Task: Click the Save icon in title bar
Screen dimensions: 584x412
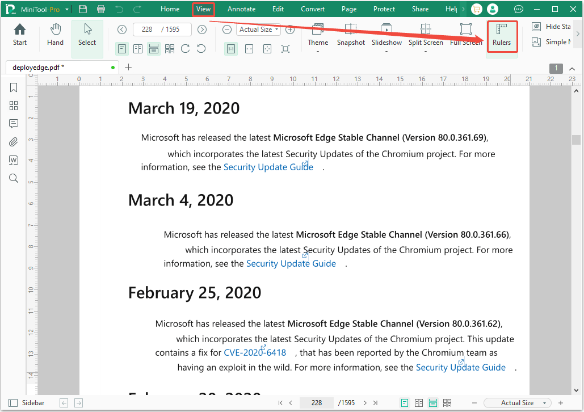Action: (83, 9)
